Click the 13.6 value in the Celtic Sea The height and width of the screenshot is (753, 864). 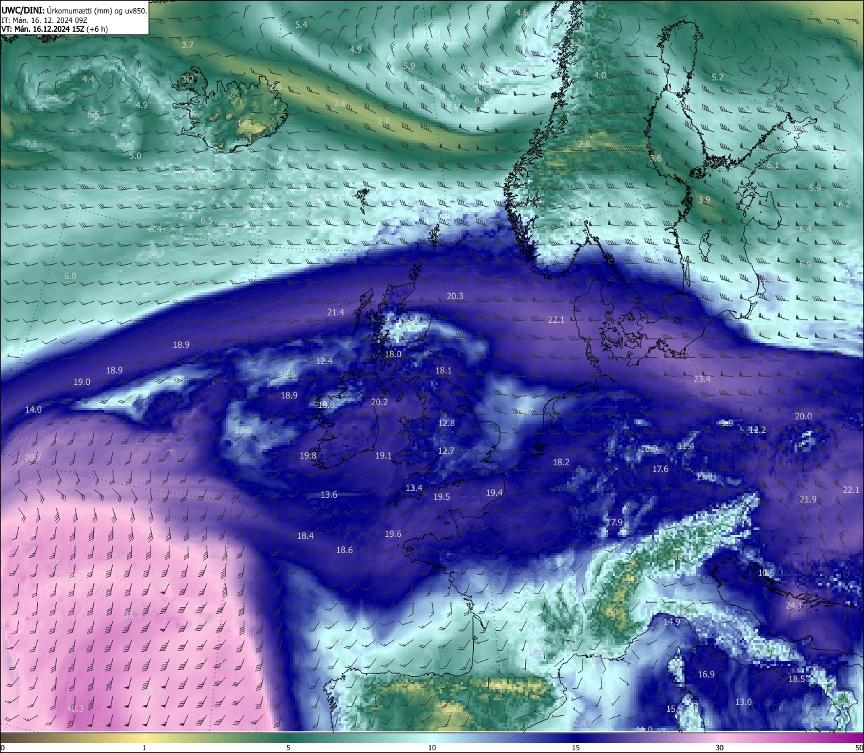pyautogui.click(x=329, y=494)
